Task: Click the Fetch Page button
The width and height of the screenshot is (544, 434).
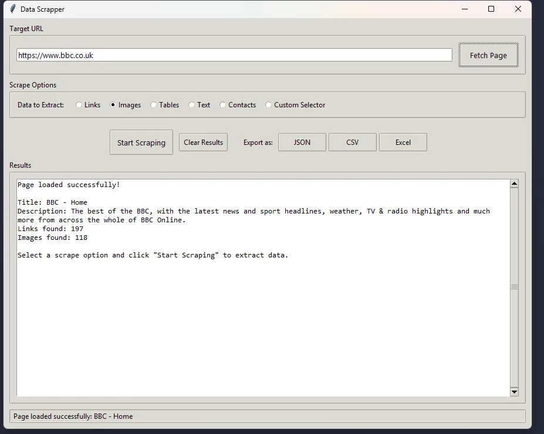Action: 488,55
